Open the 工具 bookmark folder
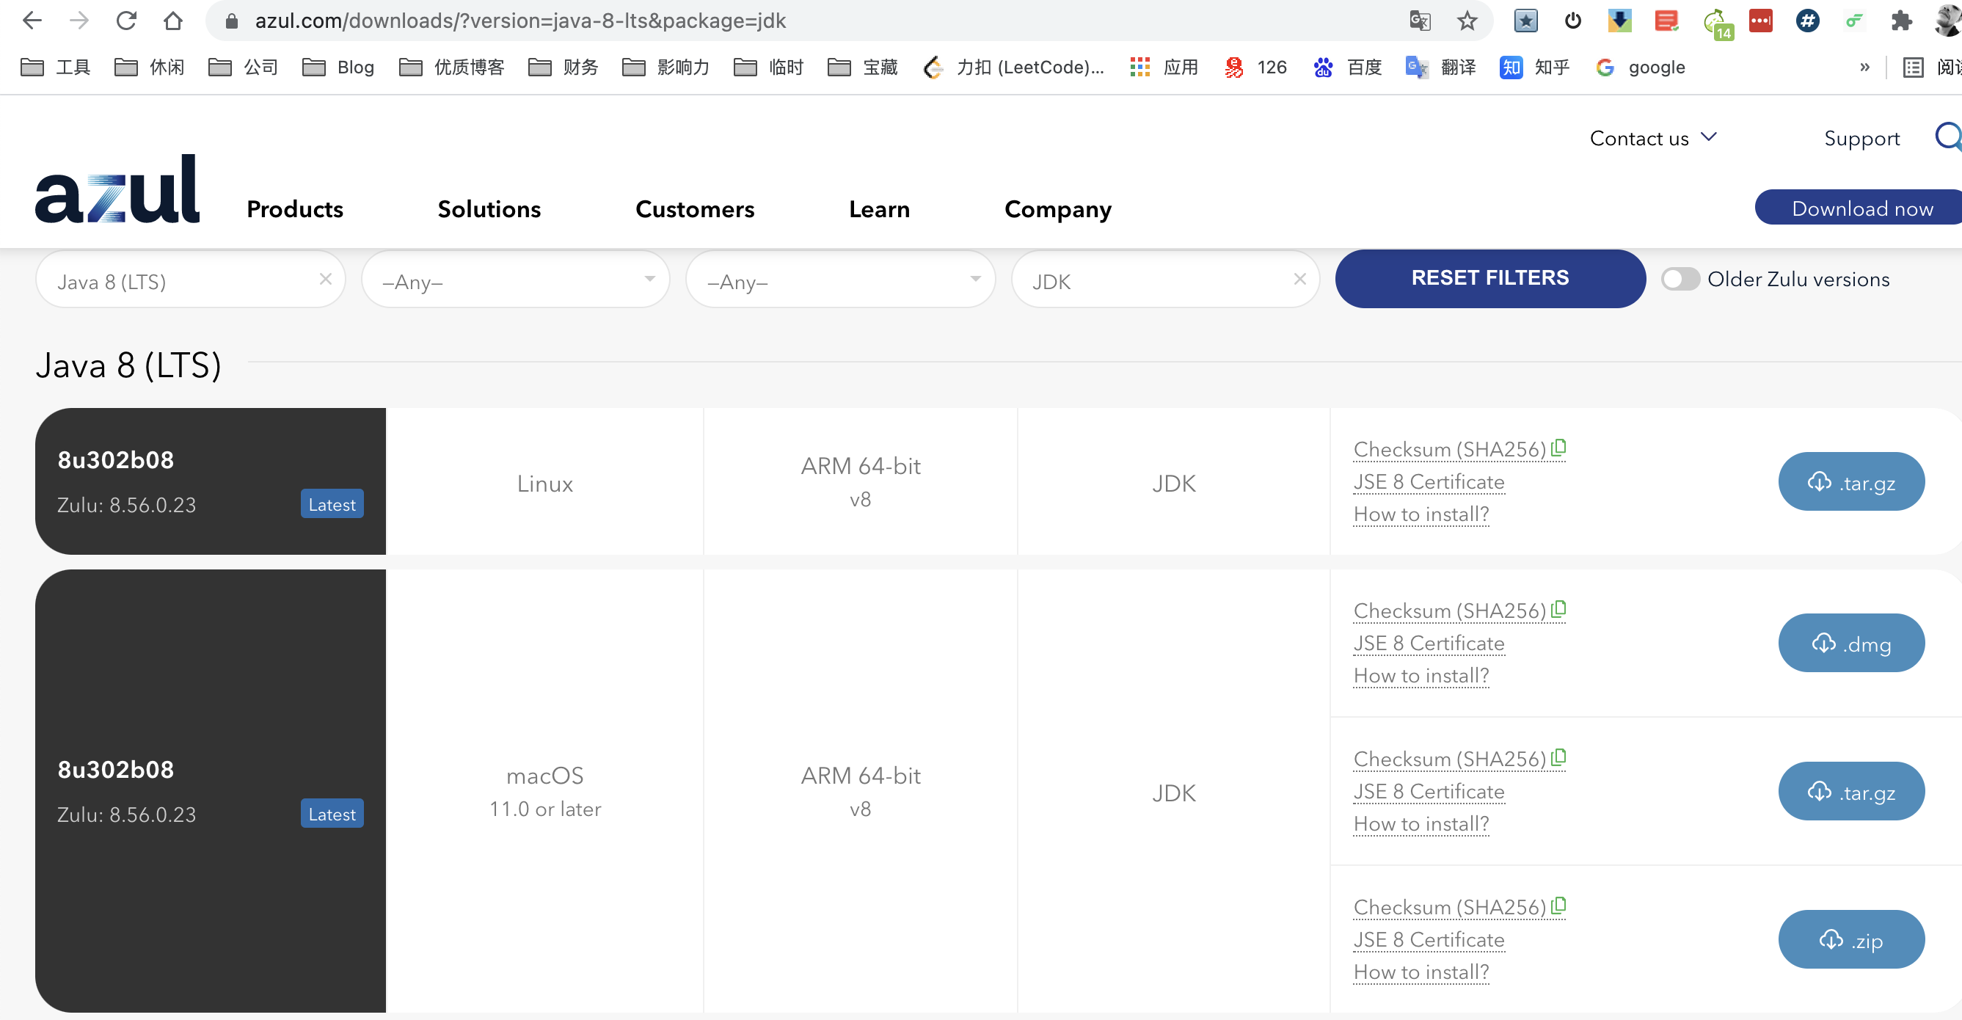1962x1020 pixels. coord(56,67)
